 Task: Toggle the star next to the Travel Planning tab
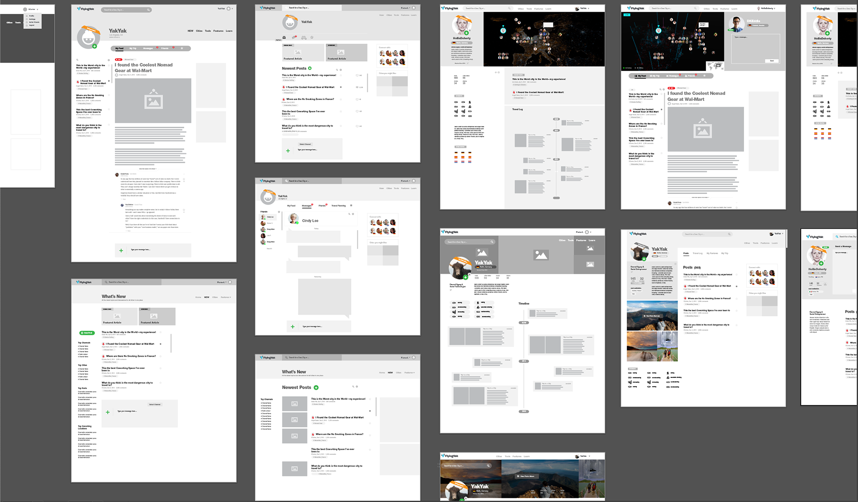click(x=351, y=205)
